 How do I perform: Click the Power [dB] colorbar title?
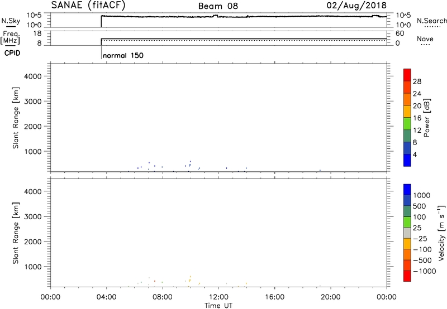(426, 118)
